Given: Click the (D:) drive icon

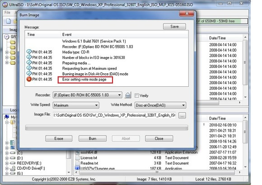Looking at the screenshot, I should coord(13,158).
